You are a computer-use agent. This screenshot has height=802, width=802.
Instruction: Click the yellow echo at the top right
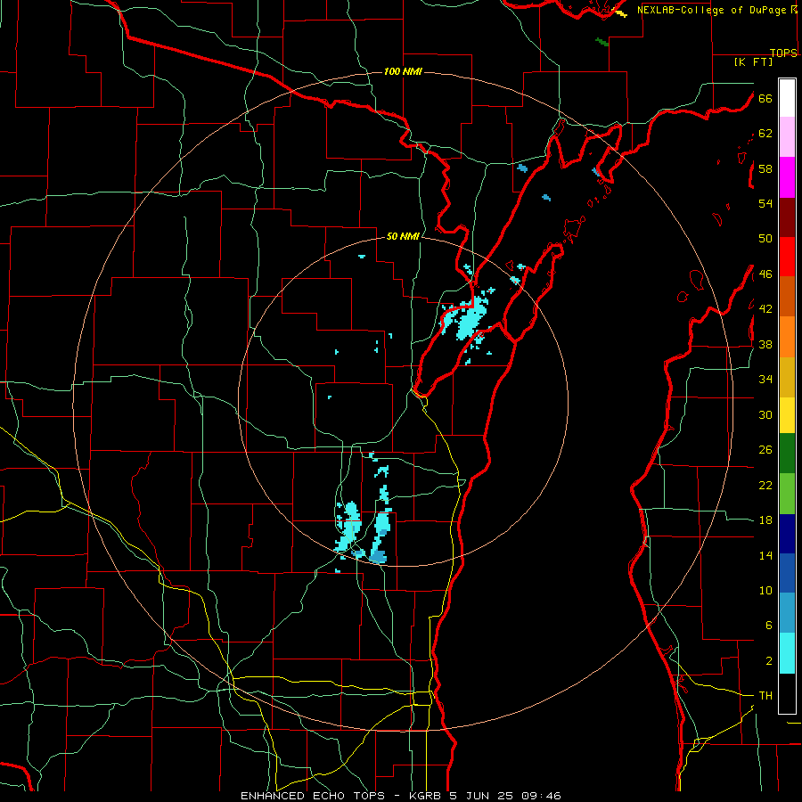[x=620, y=12]
